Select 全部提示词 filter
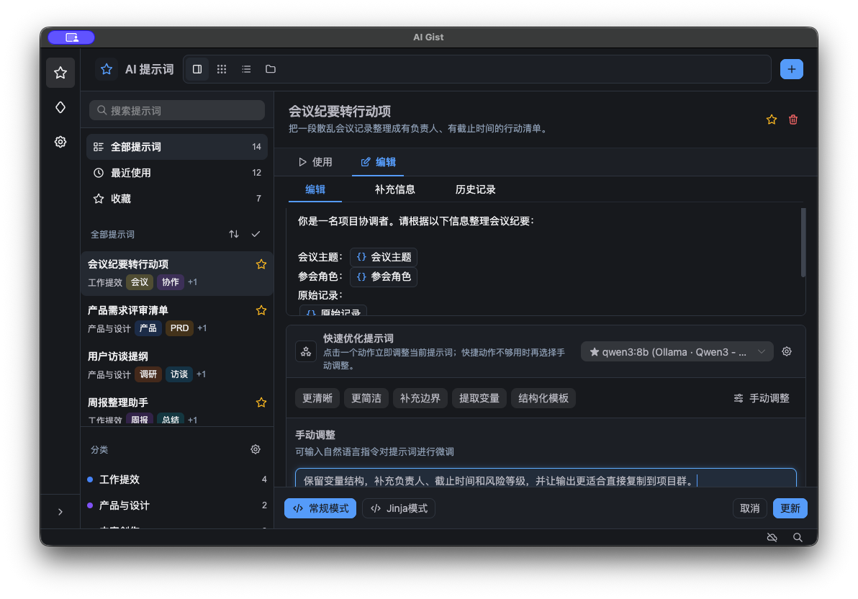The height and width of the screenshot is (599, 858). (177, 147)
